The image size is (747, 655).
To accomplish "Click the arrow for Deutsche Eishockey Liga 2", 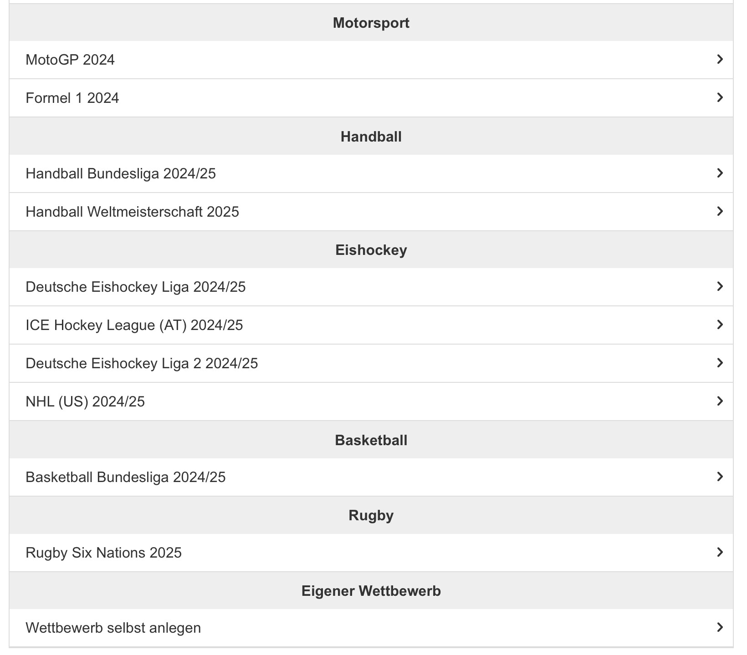I will 720,363.
